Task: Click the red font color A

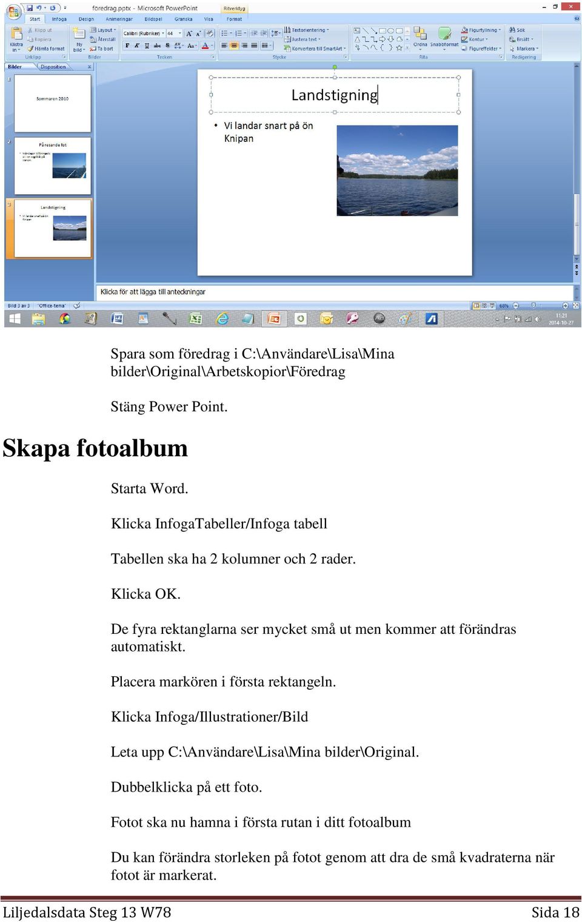Action: click(x=206, y=45)
